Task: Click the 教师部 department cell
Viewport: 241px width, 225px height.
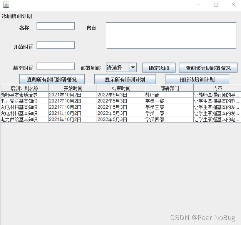Action: click(169, 95)
